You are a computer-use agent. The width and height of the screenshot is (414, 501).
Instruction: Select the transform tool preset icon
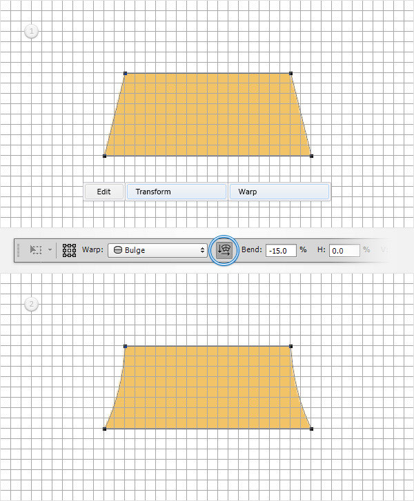coord(37,250)
